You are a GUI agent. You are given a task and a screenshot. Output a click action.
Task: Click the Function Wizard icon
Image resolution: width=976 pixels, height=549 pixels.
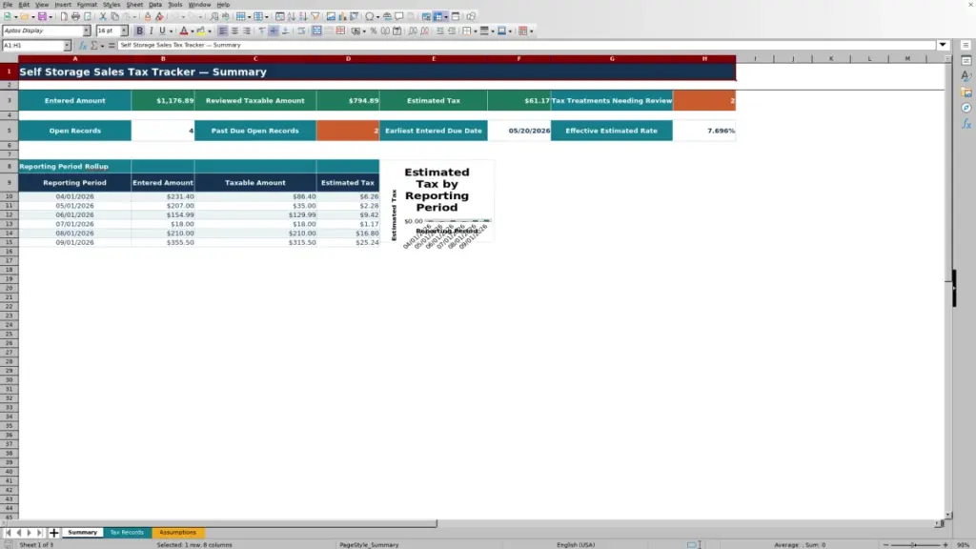pyautogui.click(x=82, y=46)
